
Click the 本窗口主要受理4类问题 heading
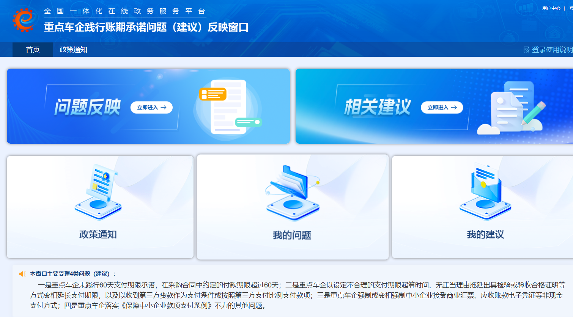click(73, 274)
